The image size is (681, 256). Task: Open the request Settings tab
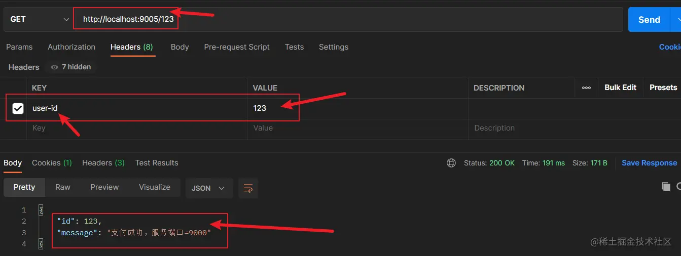pyautogui.click(x=334, y=47)
